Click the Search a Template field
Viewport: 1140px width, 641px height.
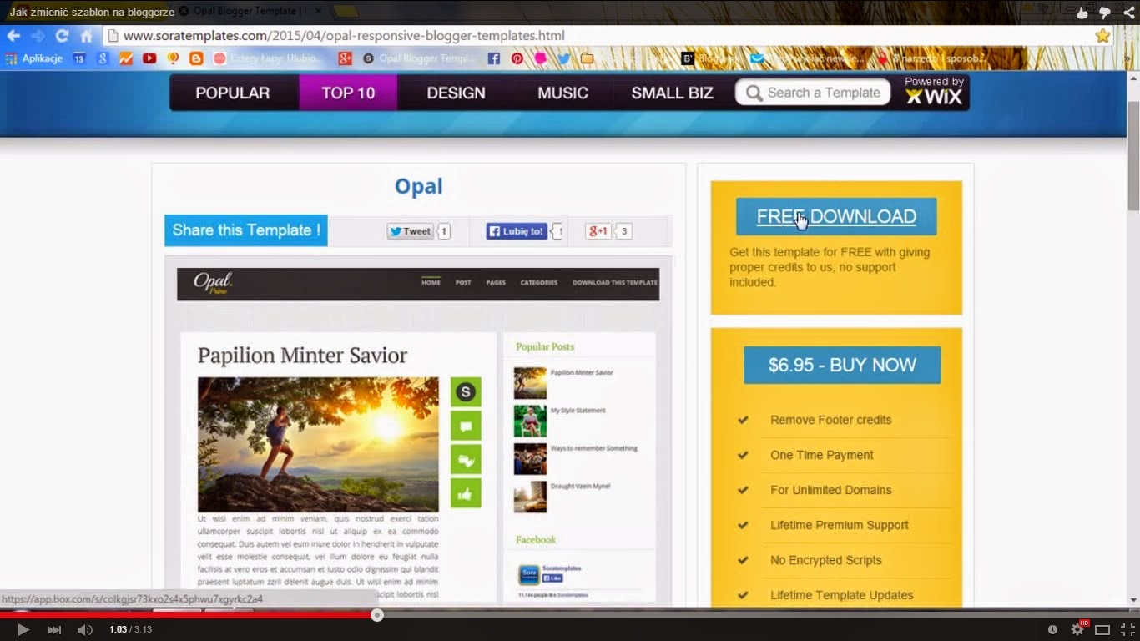point(813,93)
